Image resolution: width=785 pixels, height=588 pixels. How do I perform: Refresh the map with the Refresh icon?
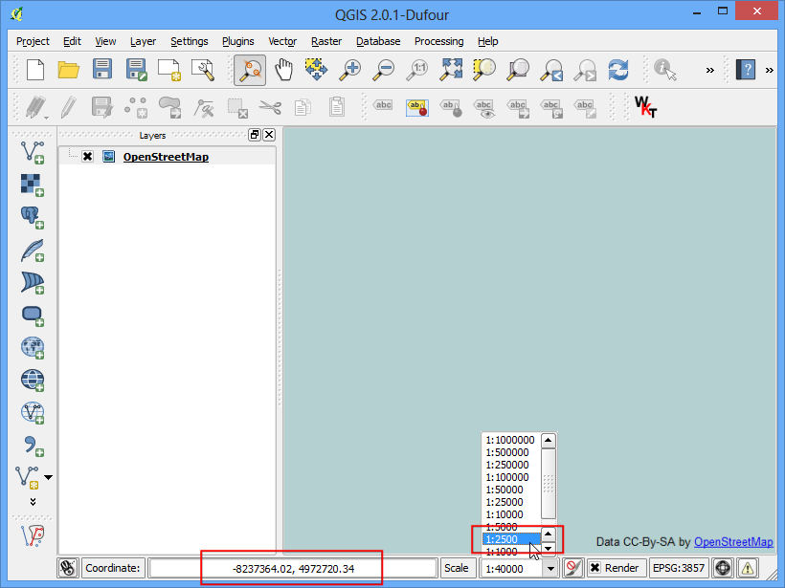click(x=618, y=70)
